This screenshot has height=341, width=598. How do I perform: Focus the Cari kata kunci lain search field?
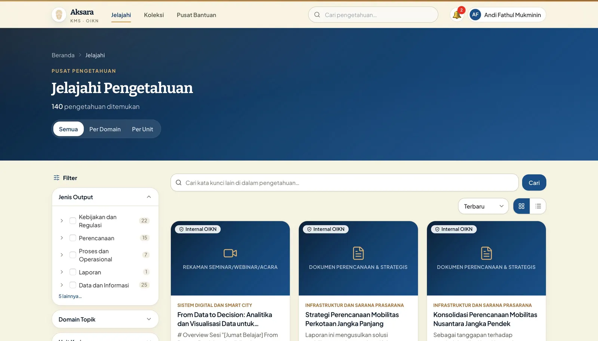click(345, 183)
